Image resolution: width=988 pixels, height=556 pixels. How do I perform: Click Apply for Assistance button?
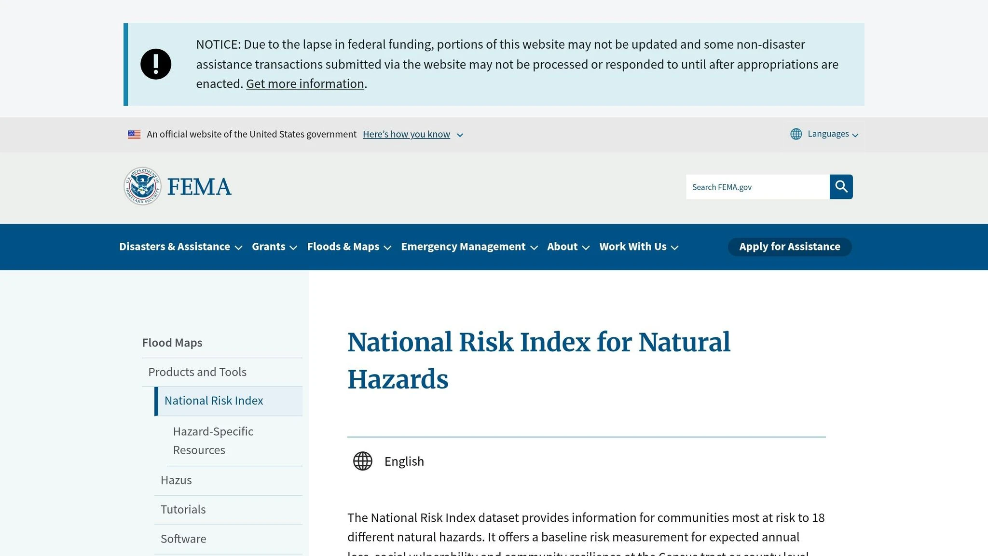pos(790,247)
